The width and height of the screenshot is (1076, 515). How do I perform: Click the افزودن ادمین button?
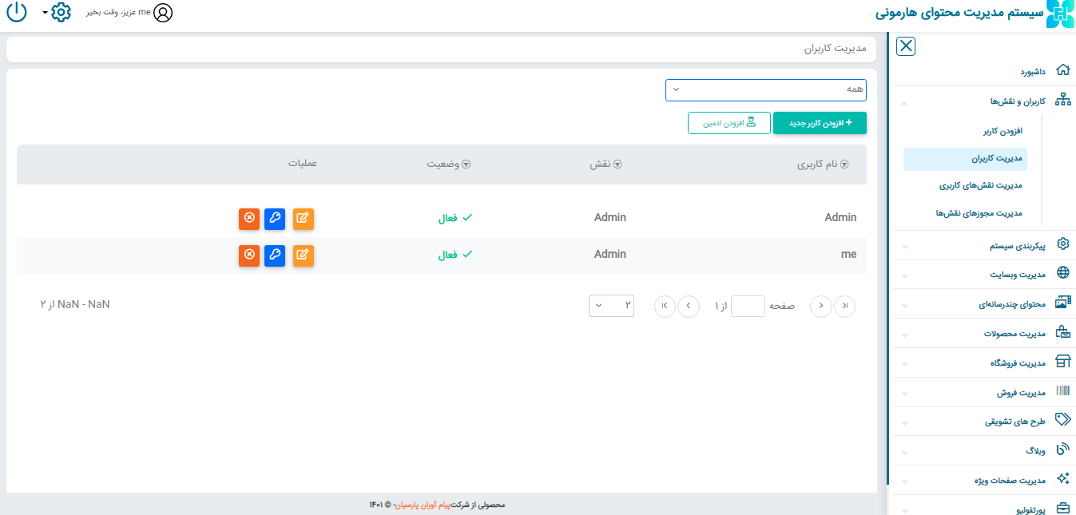[x=729, y=123]
